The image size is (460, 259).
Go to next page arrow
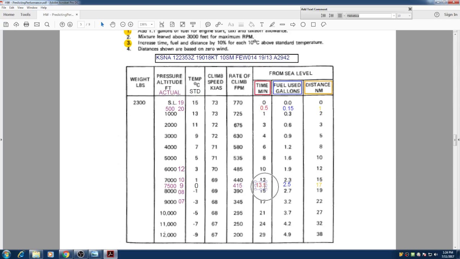(x=70, y=24)
